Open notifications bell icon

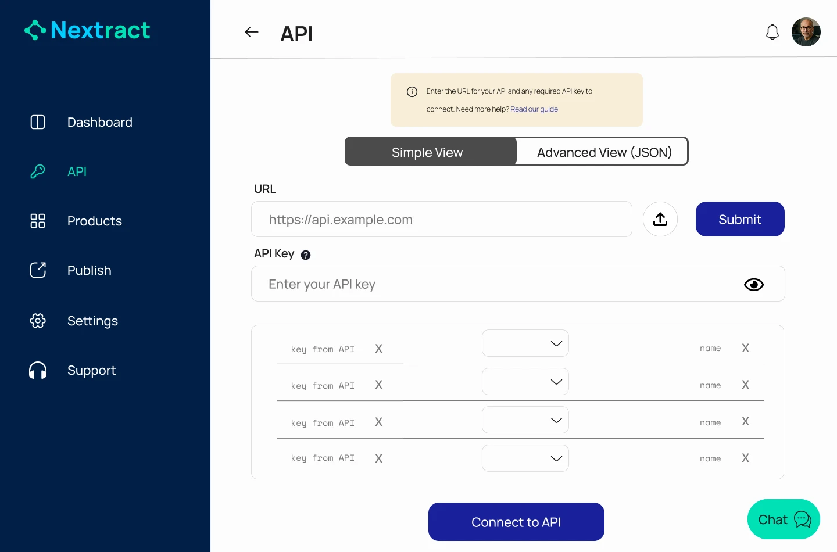[x=772, y=32]
